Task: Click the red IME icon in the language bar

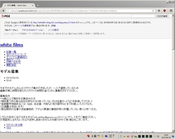Action: point(88,136)
